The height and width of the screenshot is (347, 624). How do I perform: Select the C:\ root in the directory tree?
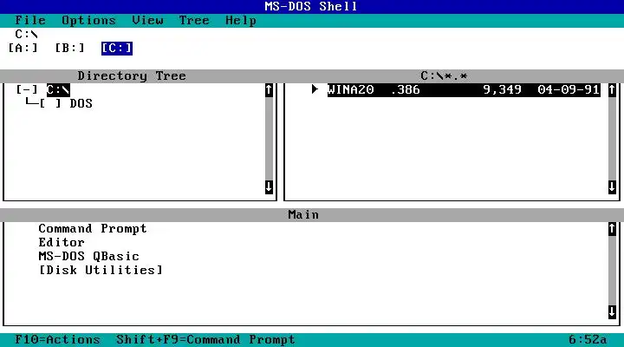point(58,90)
